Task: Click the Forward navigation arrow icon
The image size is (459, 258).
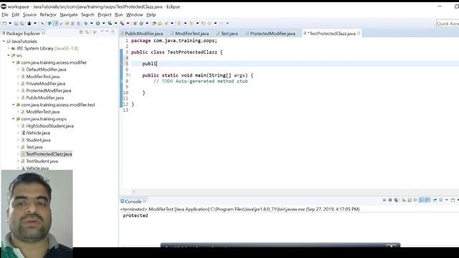Action: pyautogui.click(x=222, y=24)
